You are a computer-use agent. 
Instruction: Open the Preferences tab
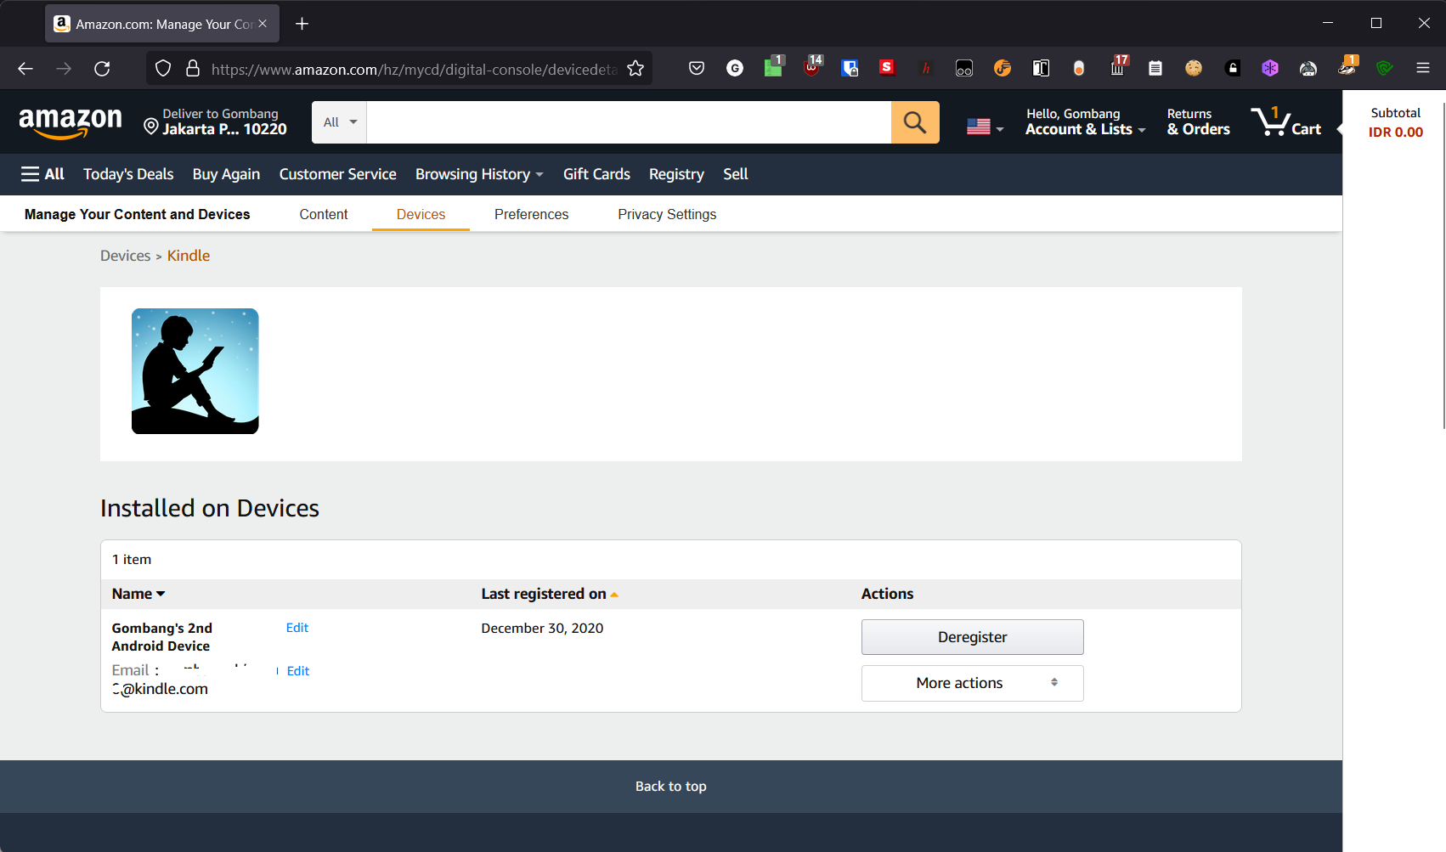pyautogui.click(x=531, y=214)
